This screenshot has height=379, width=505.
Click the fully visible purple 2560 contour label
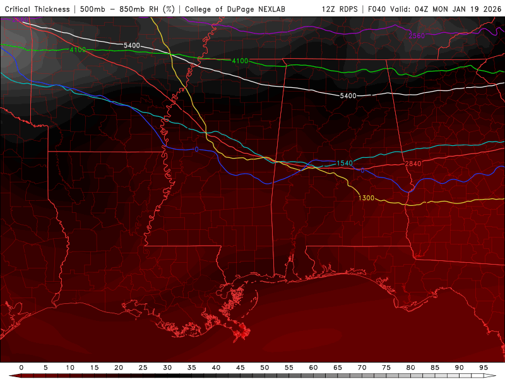coord(417,36)
